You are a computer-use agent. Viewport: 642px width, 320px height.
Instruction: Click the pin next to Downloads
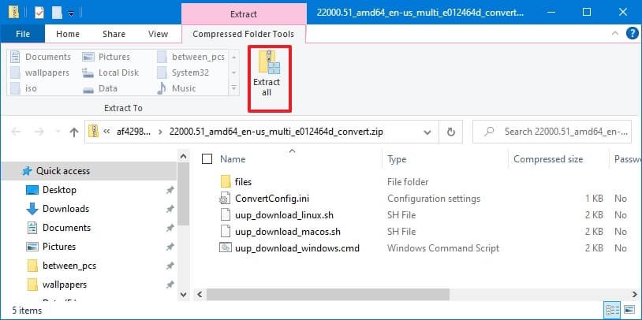tap(170, 209)
